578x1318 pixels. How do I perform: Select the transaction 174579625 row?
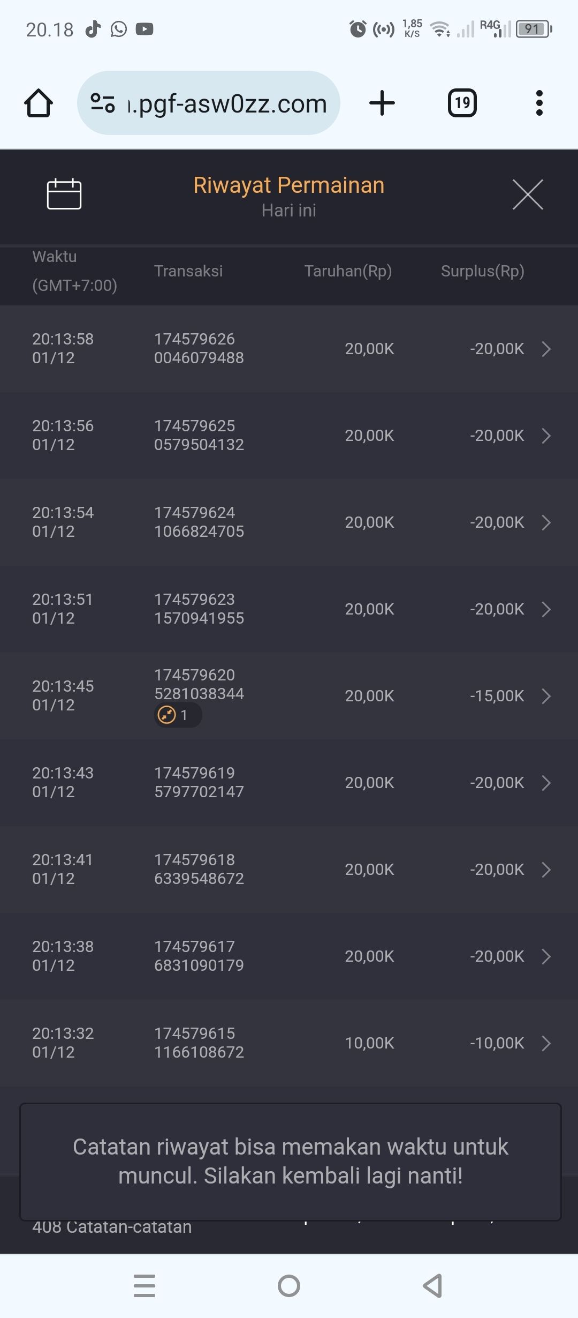[289, 436]
